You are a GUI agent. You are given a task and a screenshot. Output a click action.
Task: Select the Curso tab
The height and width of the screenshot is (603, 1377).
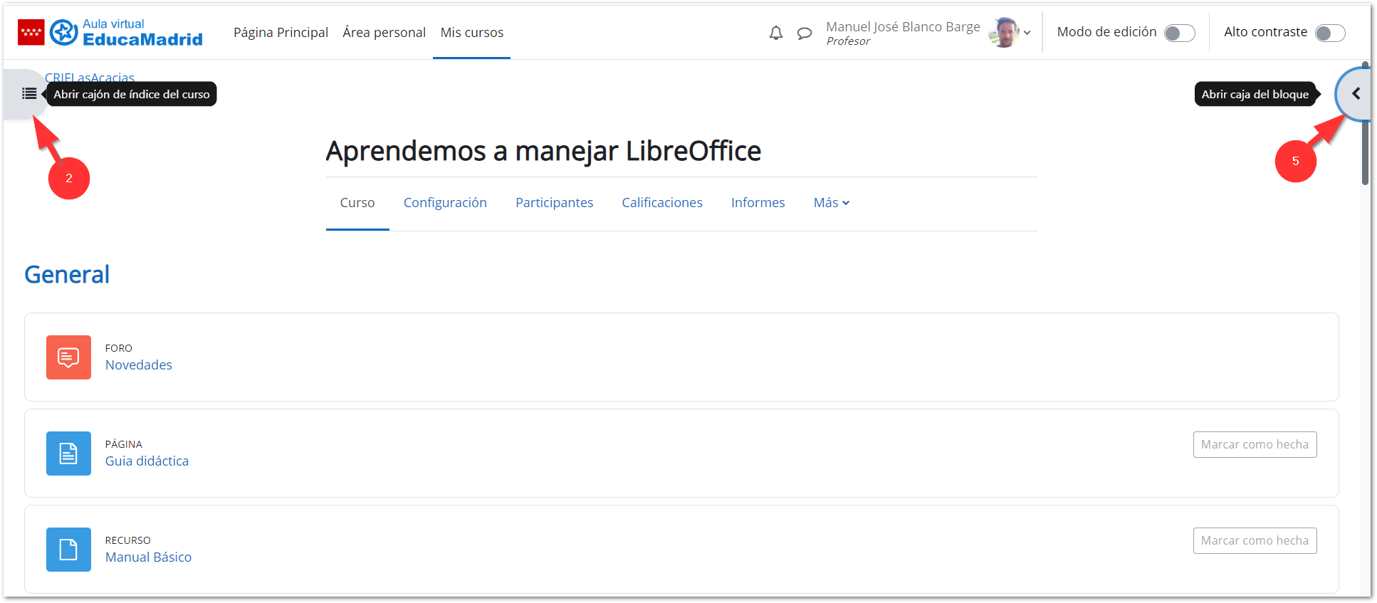(x=357, y=203)
